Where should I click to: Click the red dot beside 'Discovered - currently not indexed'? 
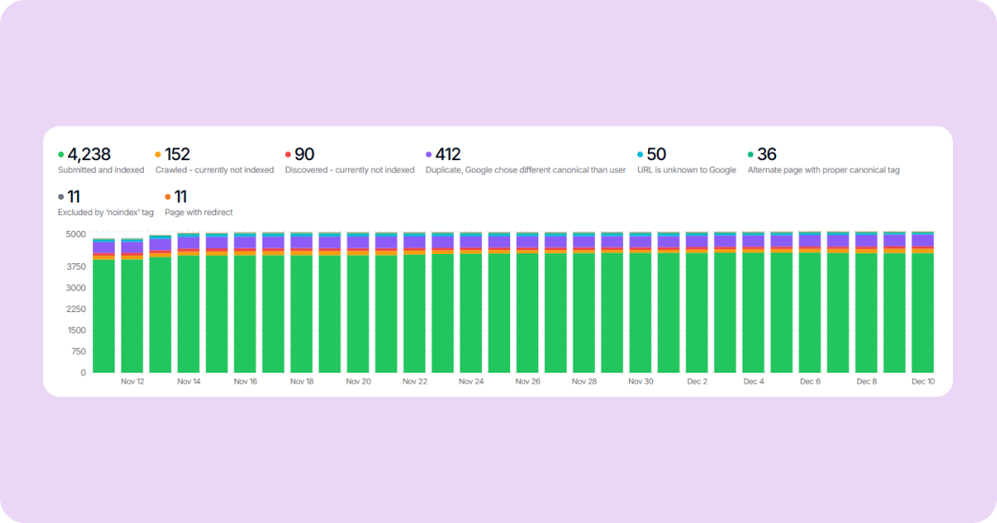[x=288, y=154]
